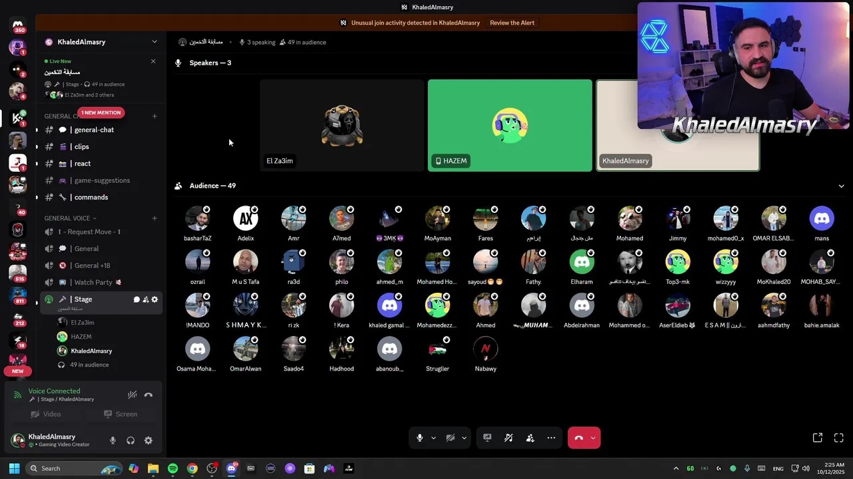Click '49 in audience' under Stage channel
The height and width of the screenshot is (479, 853).
pos(89,365)
